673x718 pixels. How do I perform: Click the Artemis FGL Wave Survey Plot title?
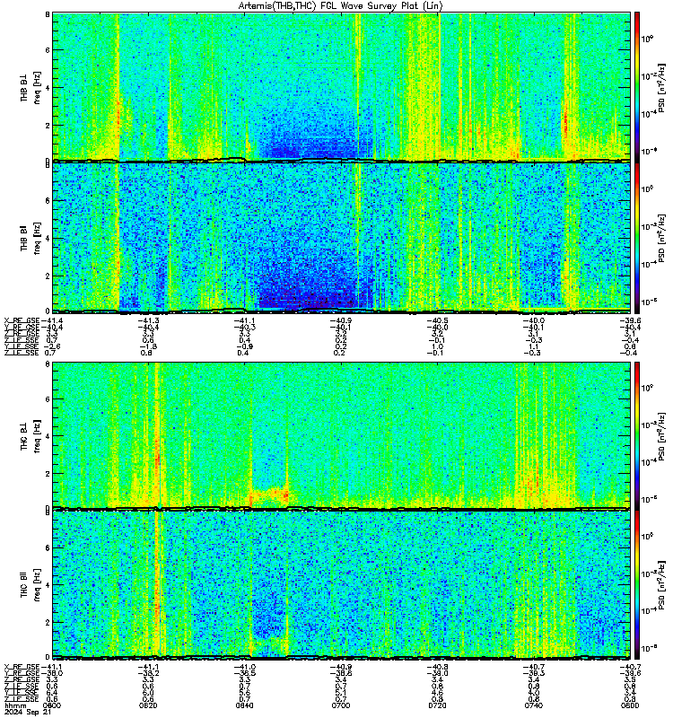tap(340, 6)
